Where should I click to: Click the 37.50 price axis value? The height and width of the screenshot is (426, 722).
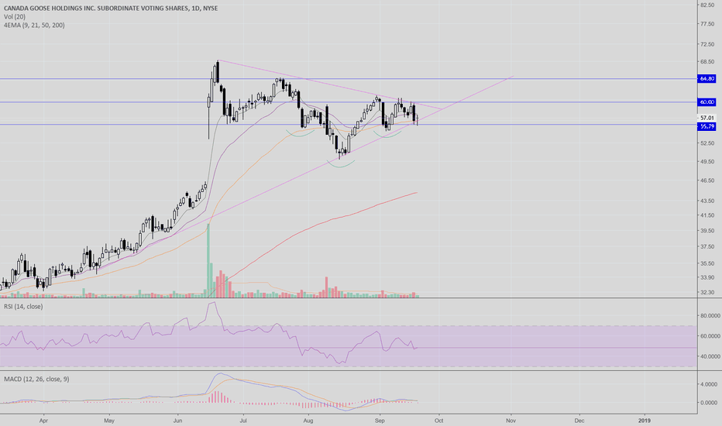[x=707, y=247]
